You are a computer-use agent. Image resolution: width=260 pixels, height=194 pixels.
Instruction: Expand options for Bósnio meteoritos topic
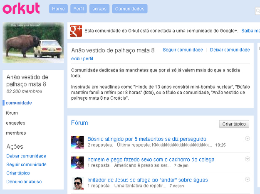[247, 138]
